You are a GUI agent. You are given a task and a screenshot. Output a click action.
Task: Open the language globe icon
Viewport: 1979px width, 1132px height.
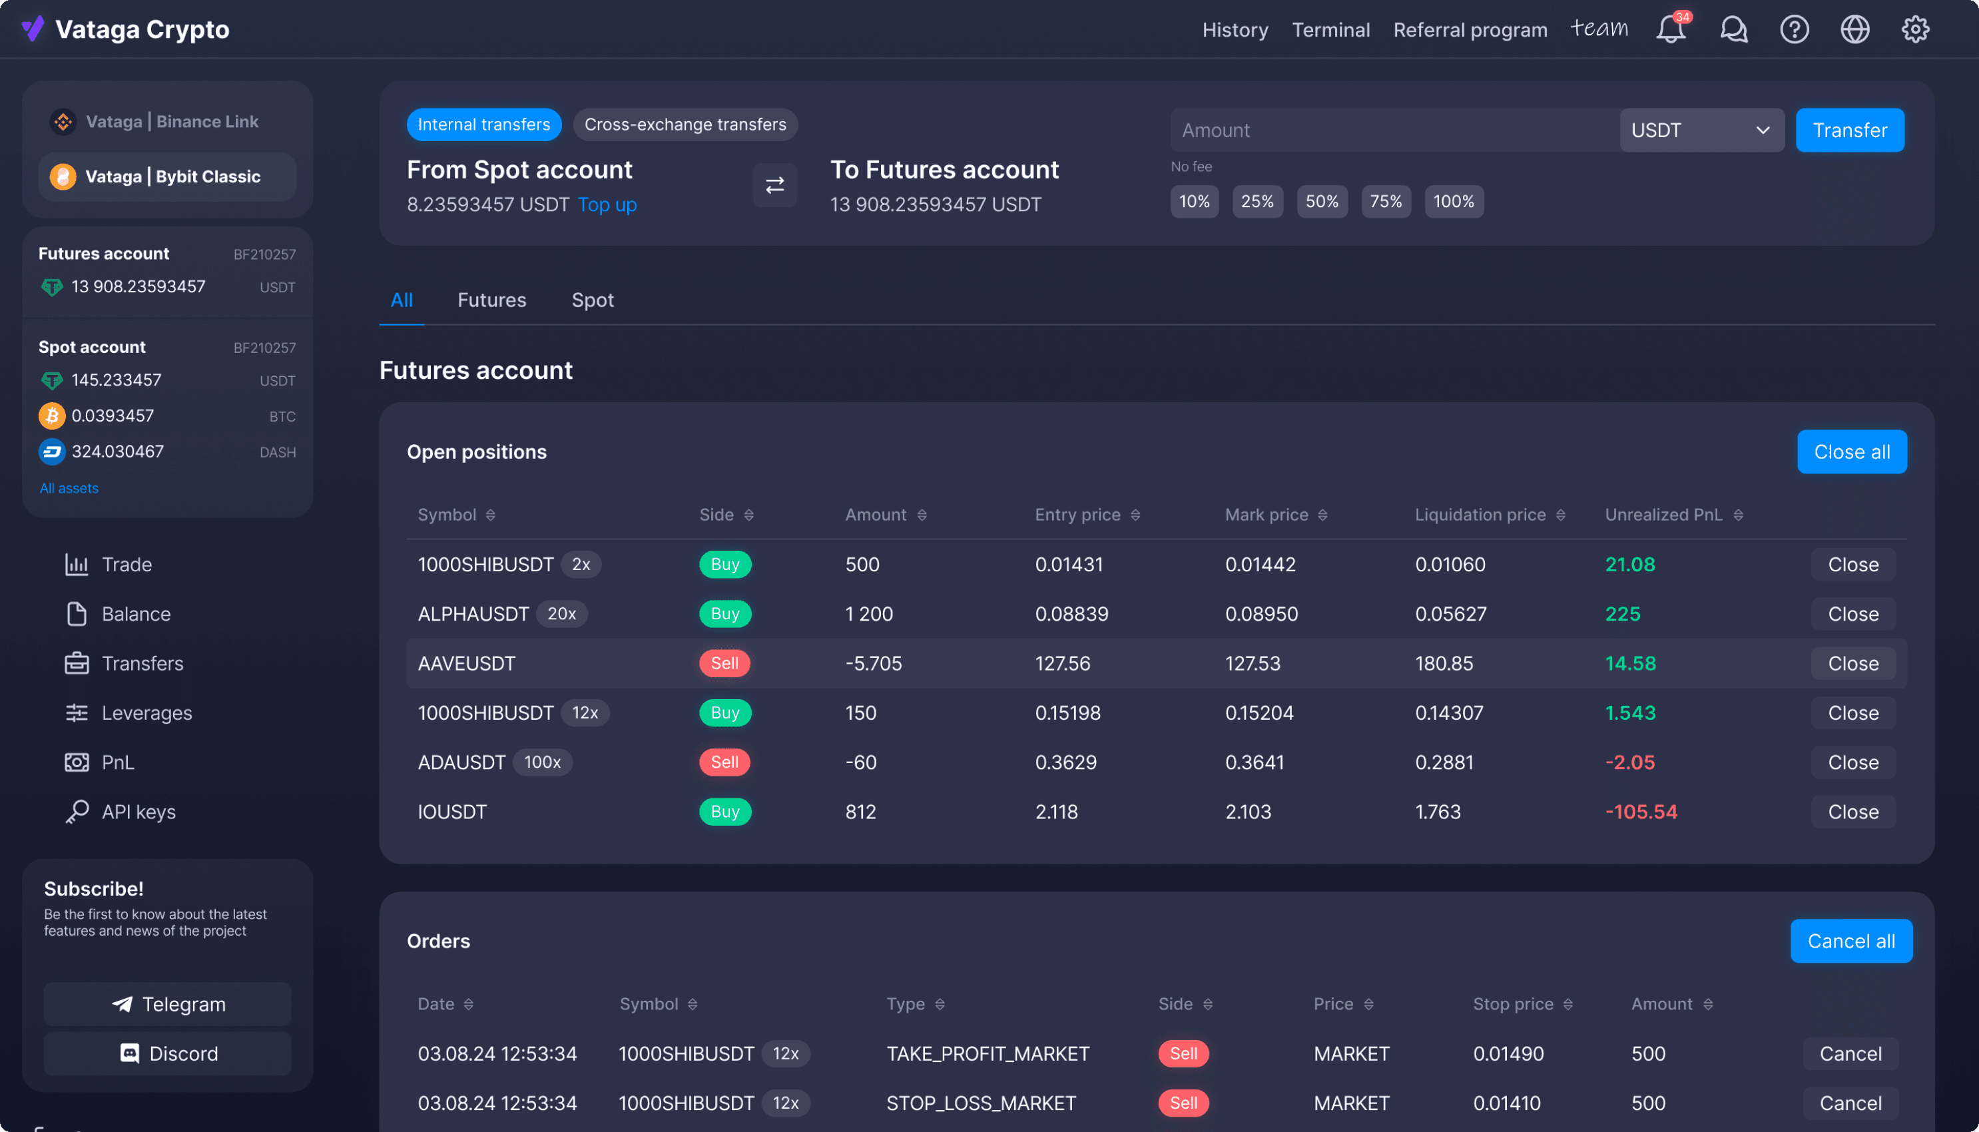1854,29
